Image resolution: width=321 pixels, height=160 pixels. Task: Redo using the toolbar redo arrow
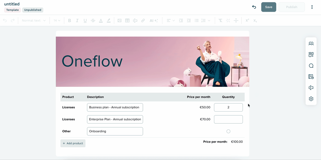(x=13, y=21)
